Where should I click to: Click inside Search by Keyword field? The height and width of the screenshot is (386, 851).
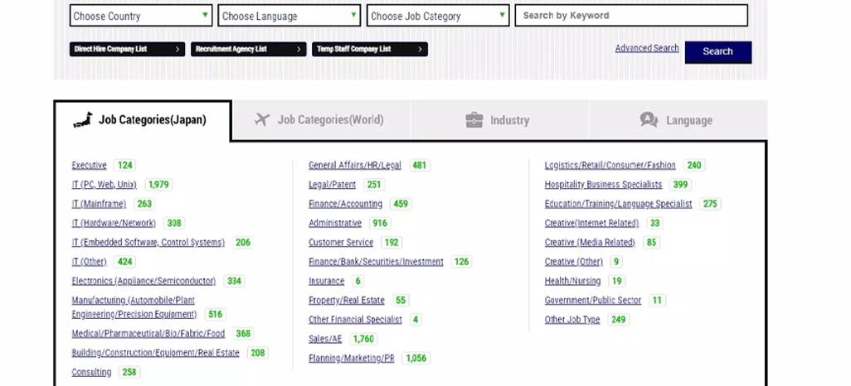tap(630, 16)
